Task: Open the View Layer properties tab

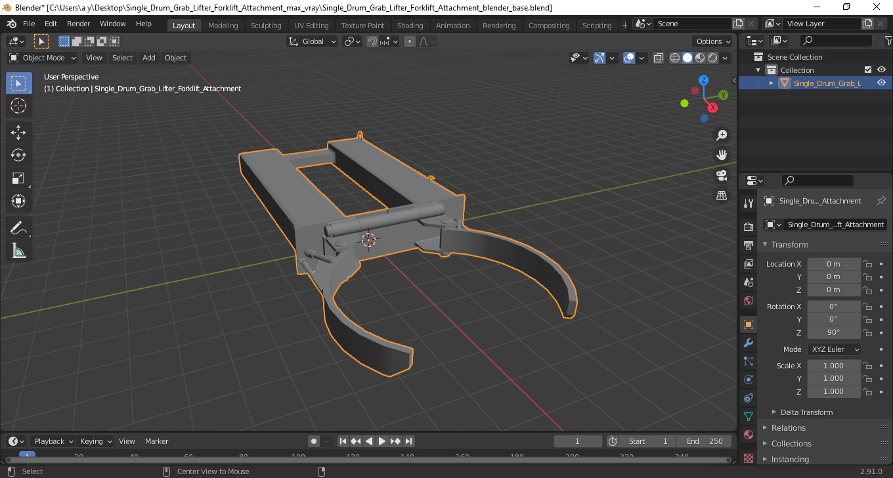Action: click(748, 264)
